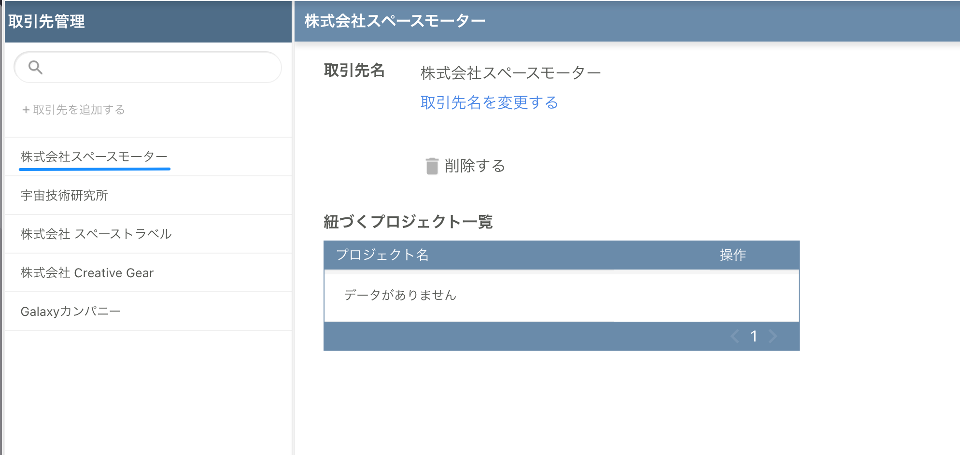Click the left pagination chevron
The image size is (960, 455).
point(734,336)
